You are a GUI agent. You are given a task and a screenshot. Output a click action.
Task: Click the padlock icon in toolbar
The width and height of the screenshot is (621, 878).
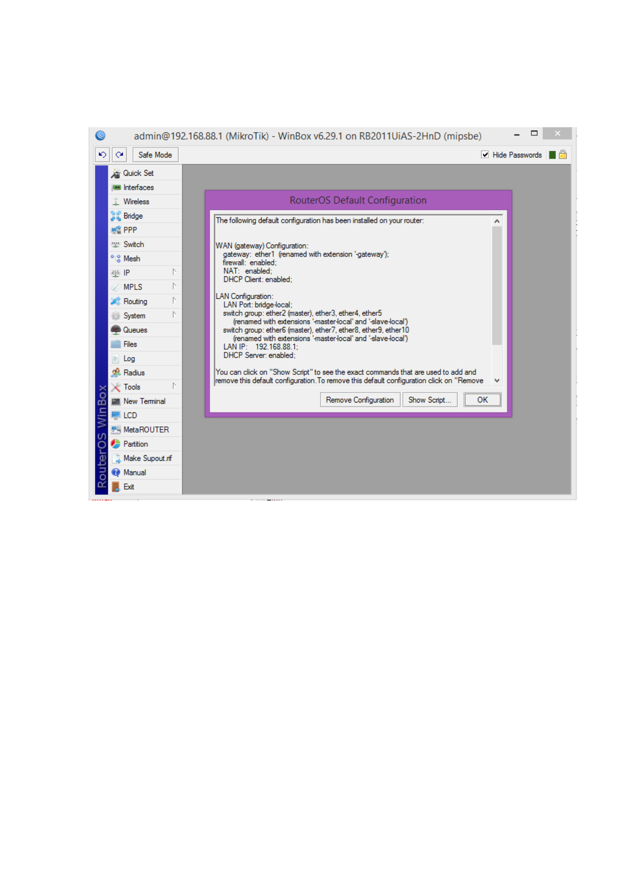point(563,155)
